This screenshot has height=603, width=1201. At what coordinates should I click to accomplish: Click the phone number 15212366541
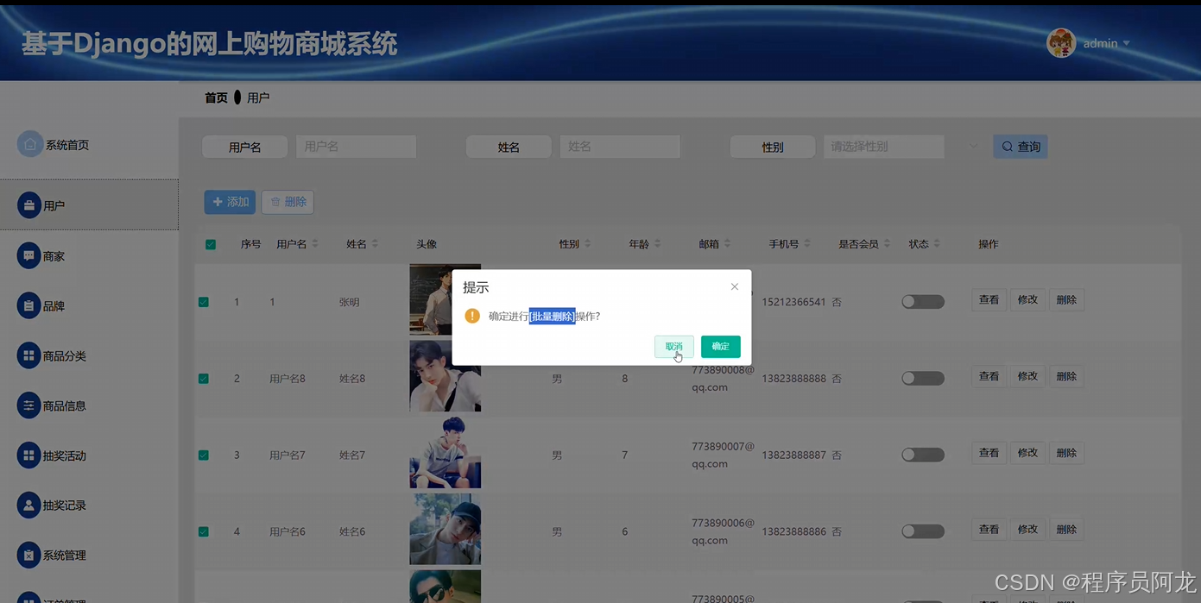pos(793,302)
